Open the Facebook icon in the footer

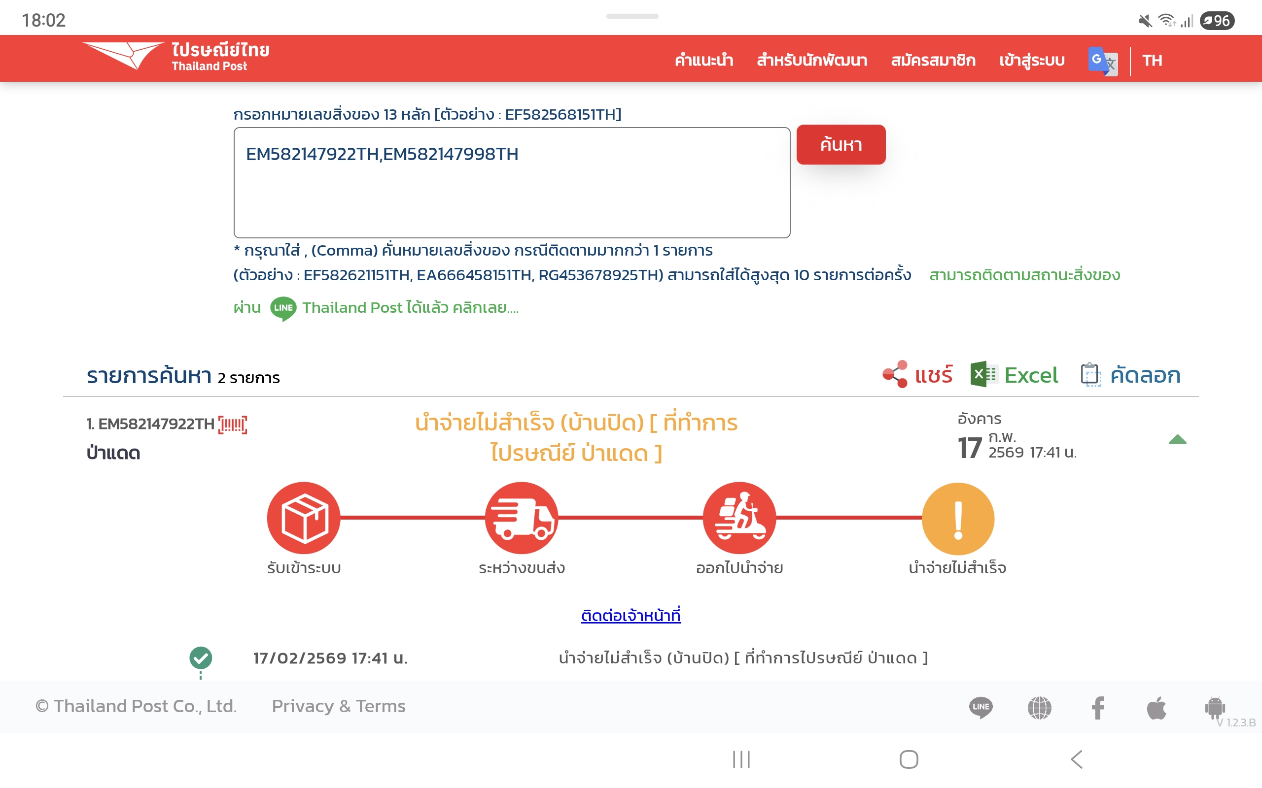(x=1098, y=707)
